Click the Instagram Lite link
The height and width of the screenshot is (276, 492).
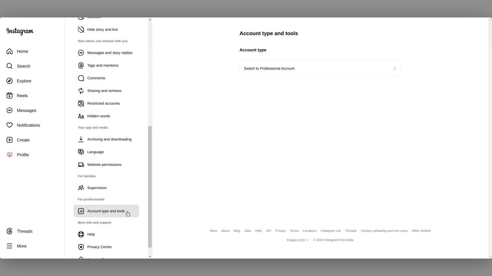point(331,231)
